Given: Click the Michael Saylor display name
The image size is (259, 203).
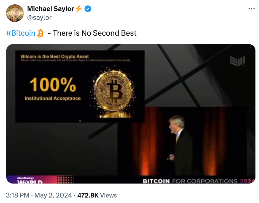Looking at the screenshot, I should point(50,9).
